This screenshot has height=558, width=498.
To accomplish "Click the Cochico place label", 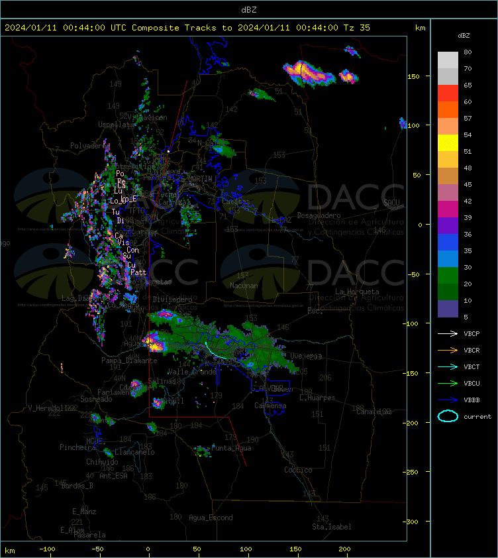I will (x=298, y=470).
